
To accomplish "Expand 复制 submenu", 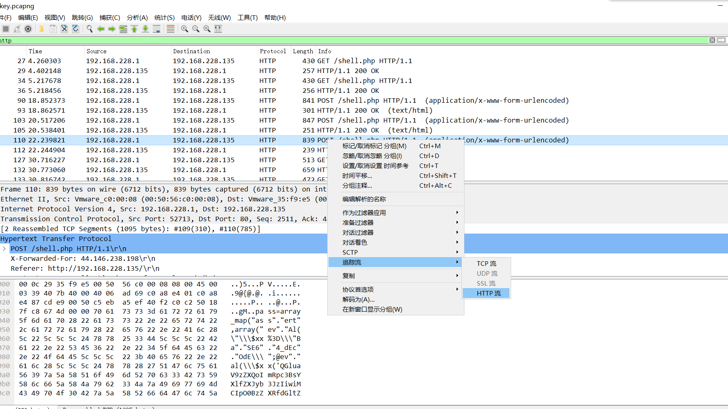I will tap(396, 276).
